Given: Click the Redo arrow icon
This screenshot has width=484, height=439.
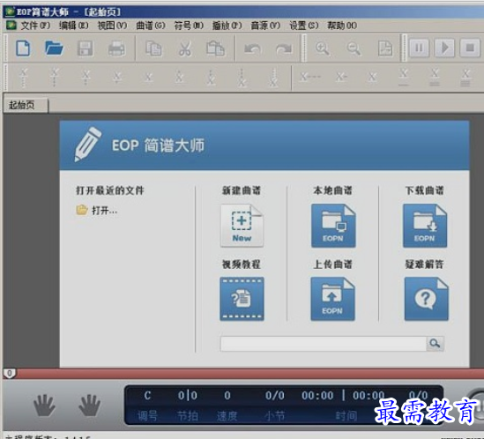Looking at the screenshot, I should pyautogui.click(x=284, y=49).
